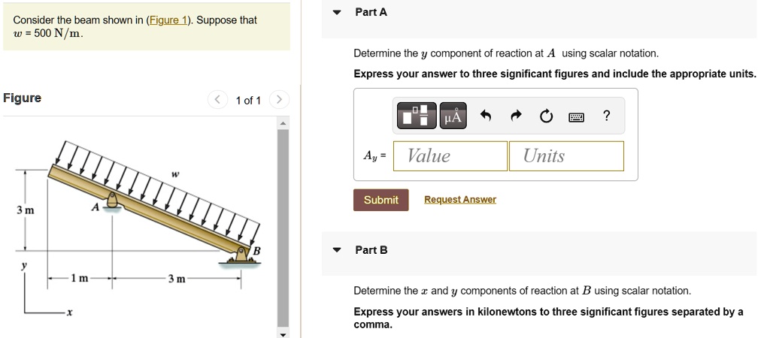
Task: Click the beam figure image
Action: pyautogui.click(x=138, y=227)
